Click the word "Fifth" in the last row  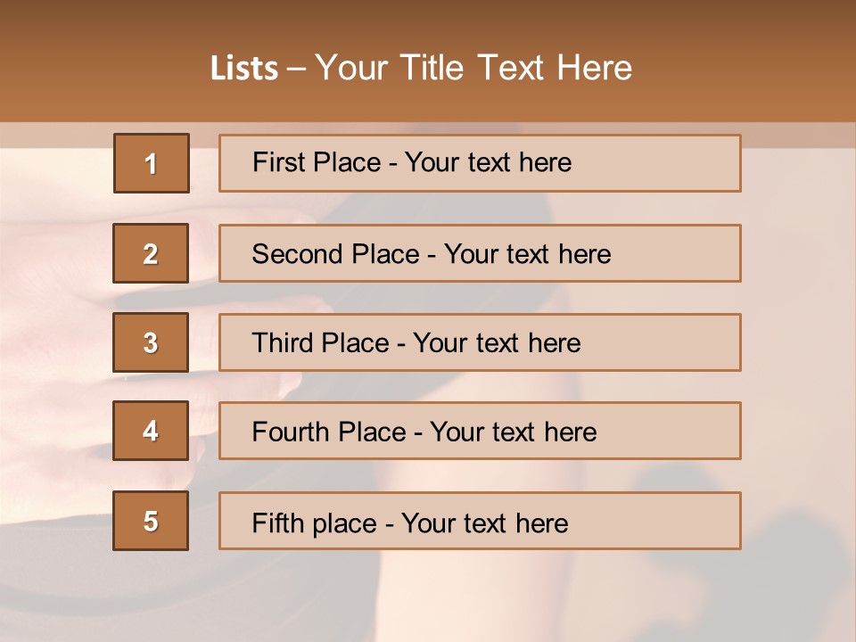tap(278, 523)
